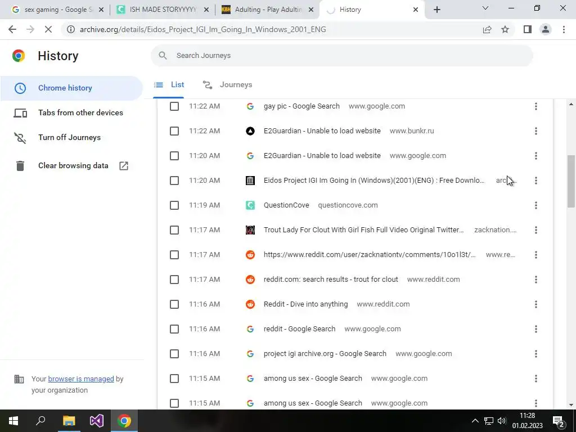
Task: Click the scrollbar down arrow
Action: point(571,405)
